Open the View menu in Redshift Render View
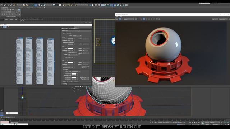 tap(121, 17)
